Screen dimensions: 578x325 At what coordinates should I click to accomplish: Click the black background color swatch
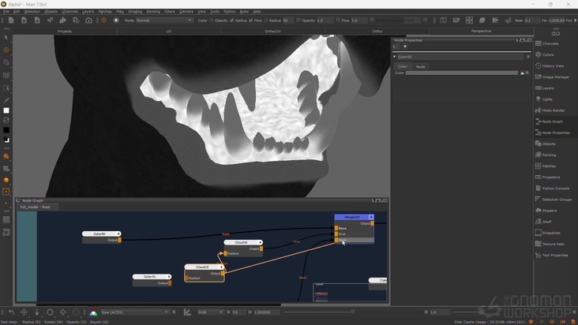[x=6, y=130]
